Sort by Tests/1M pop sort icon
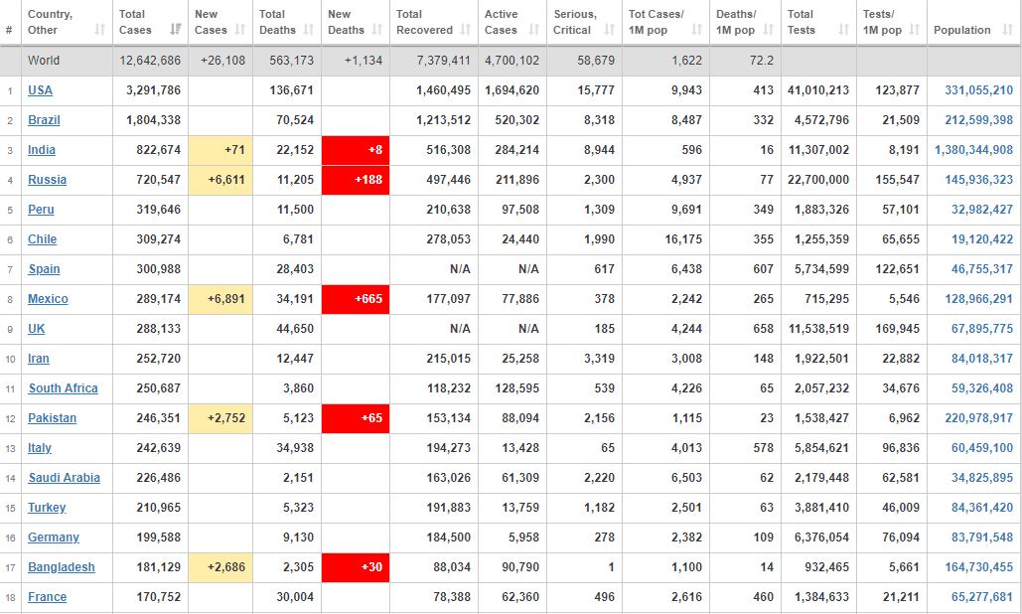This screenshot has width=1022, height=614. coord(915,30)
